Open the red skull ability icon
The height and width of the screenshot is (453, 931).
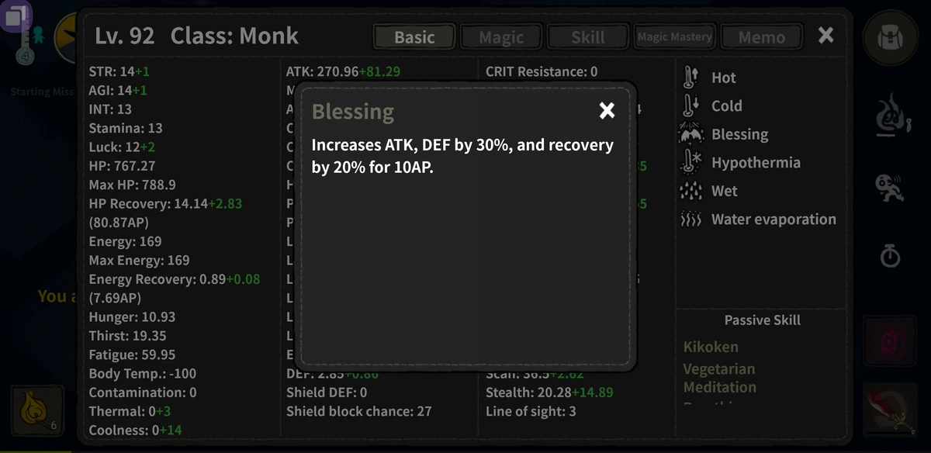890,342
